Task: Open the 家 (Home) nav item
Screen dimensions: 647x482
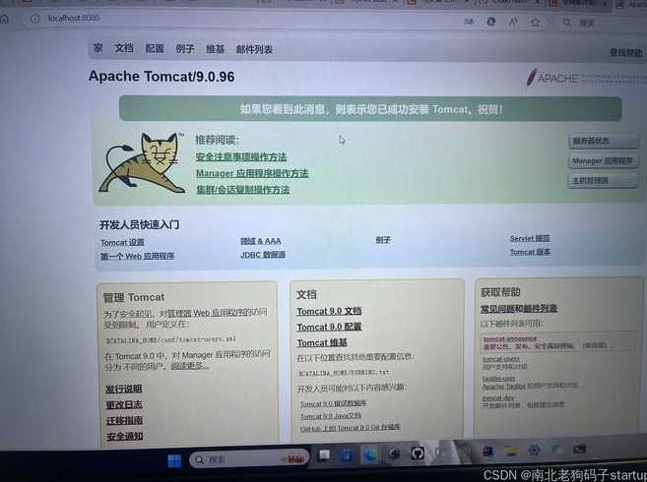Action: [x=97, y=48]
